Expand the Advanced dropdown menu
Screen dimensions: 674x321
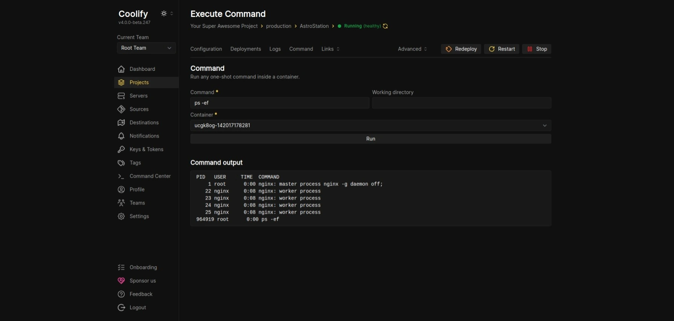pos(412,49)
